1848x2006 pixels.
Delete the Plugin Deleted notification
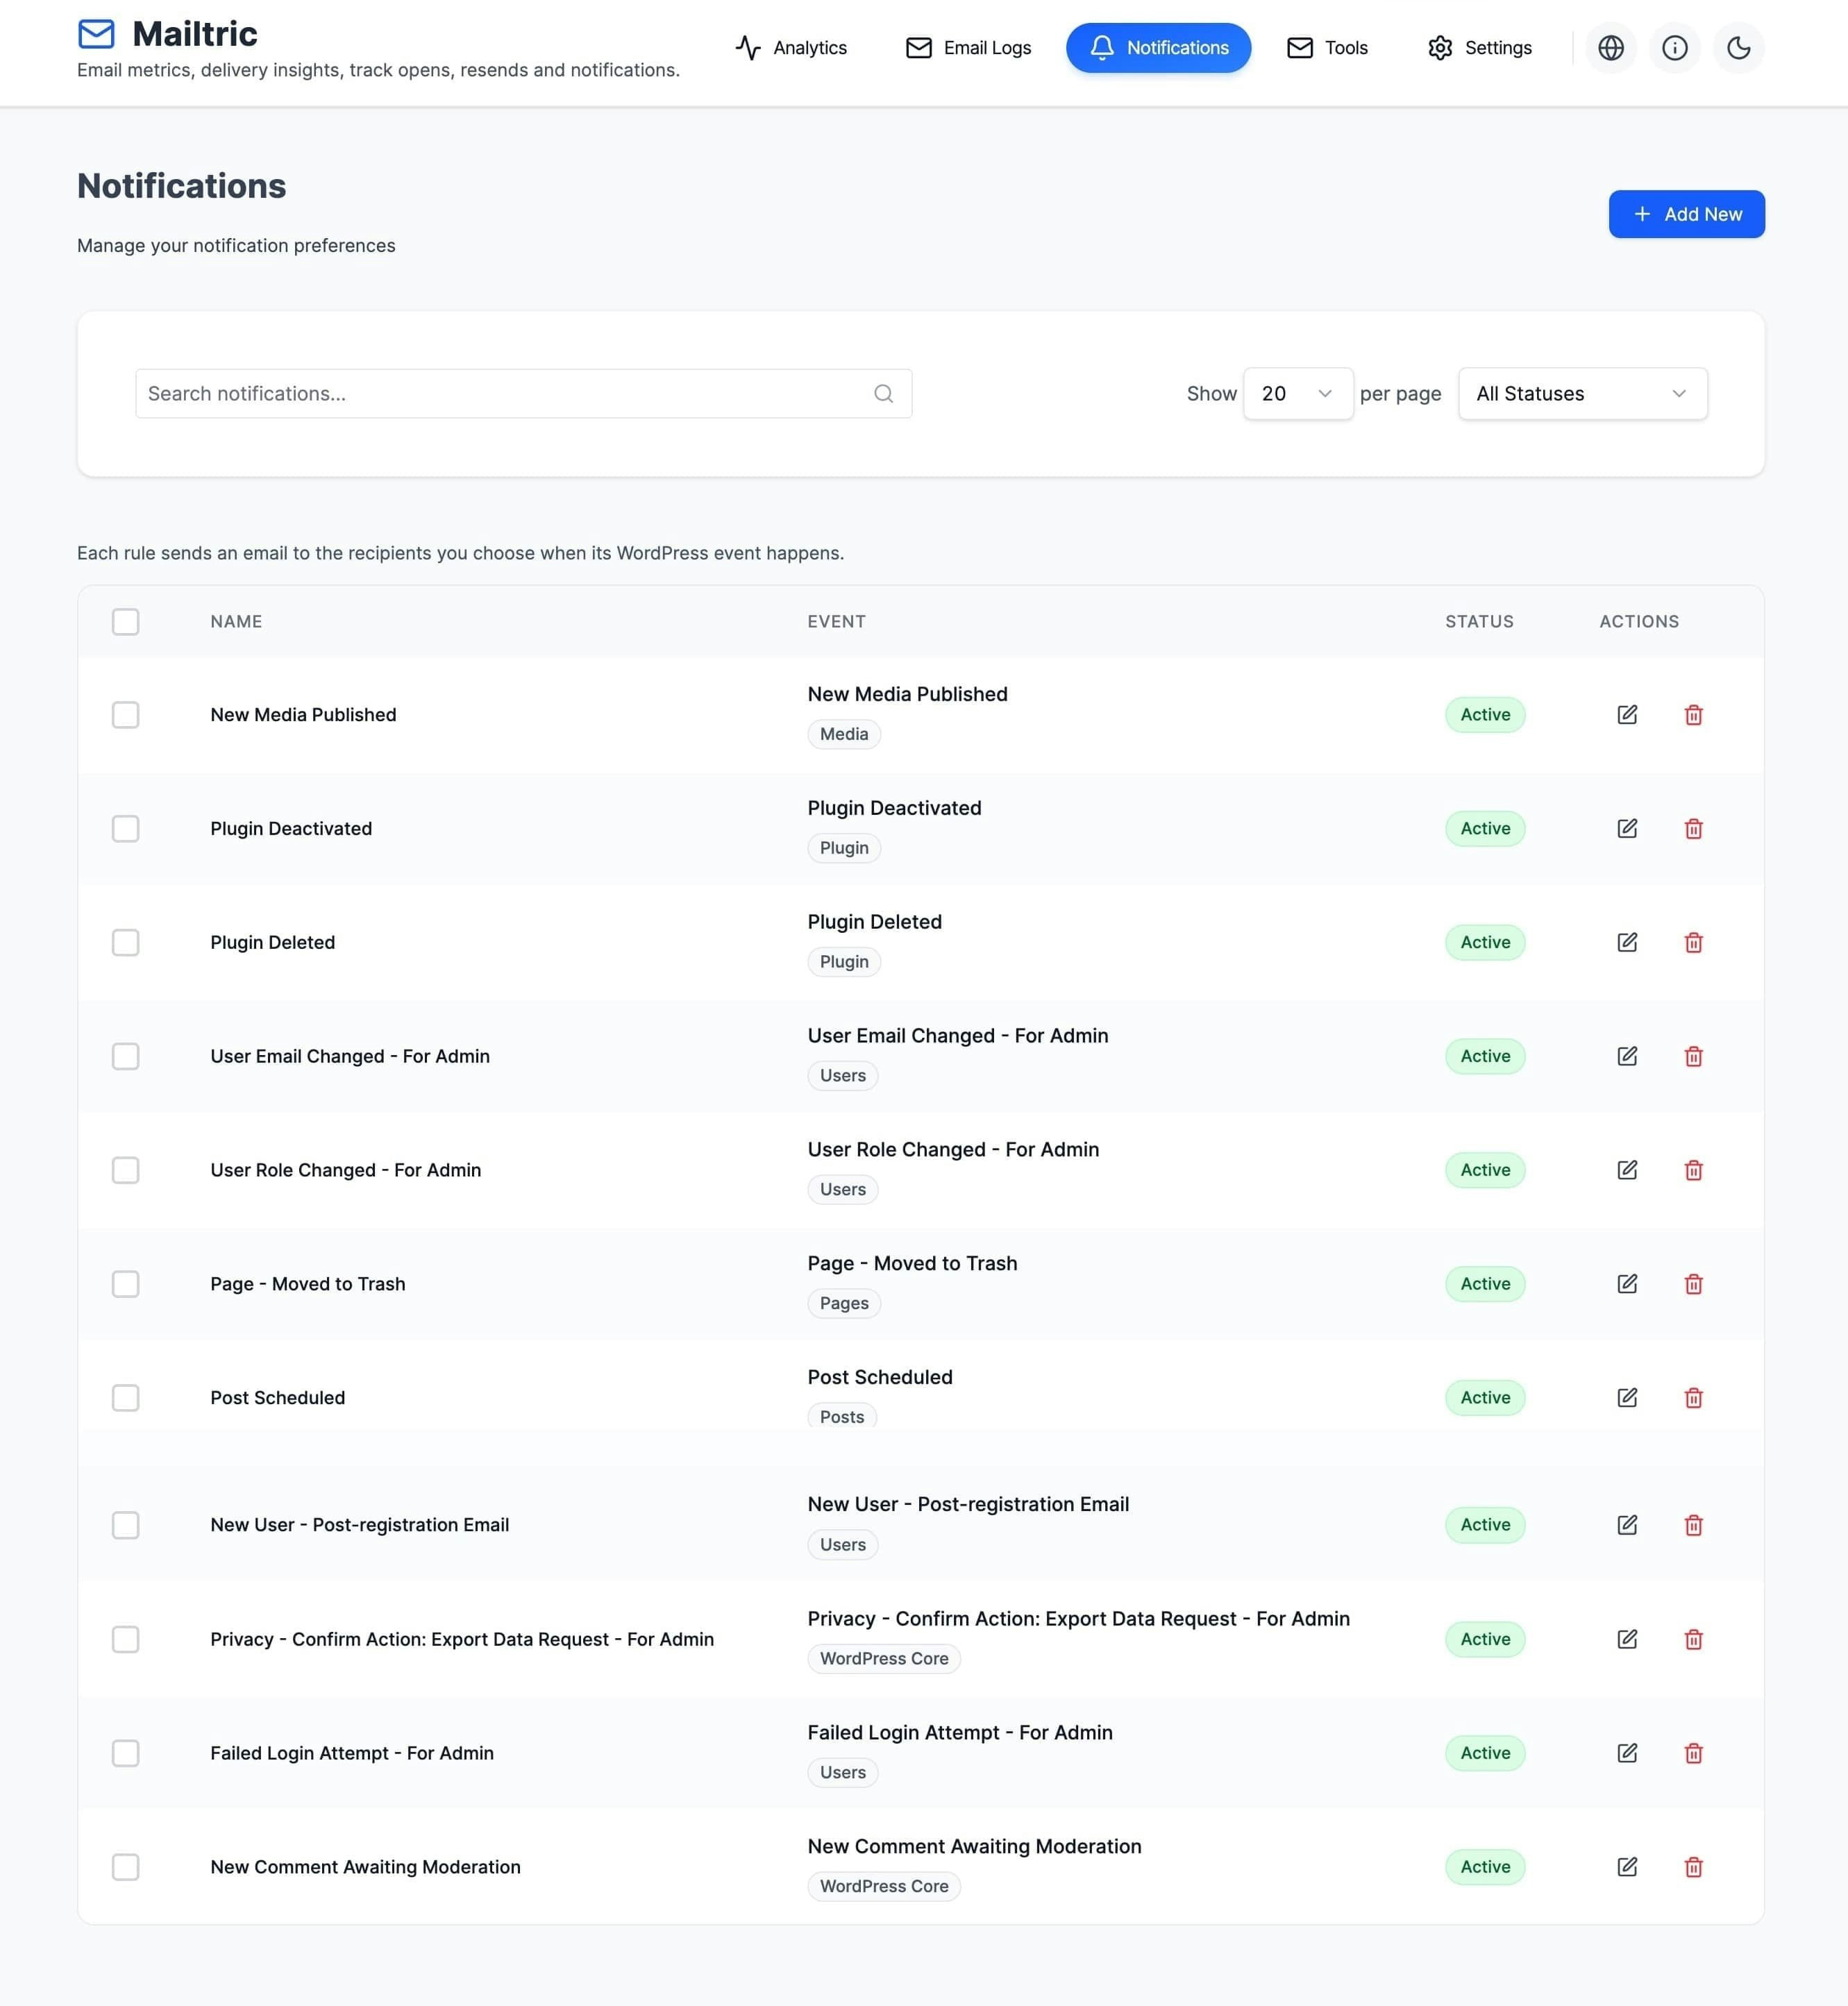[1692, 942]
